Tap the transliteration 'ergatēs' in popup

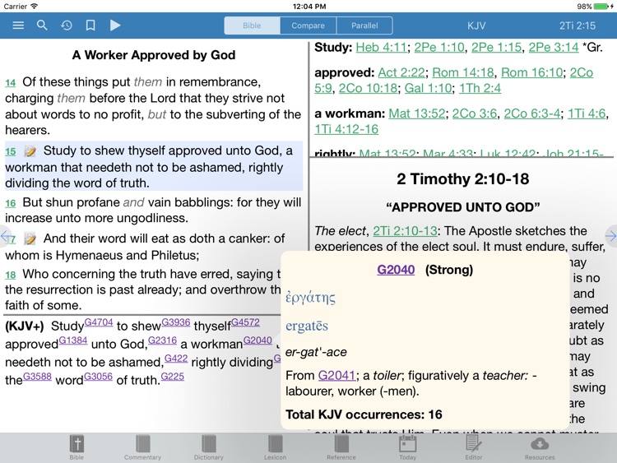click(x=307, y=326)
